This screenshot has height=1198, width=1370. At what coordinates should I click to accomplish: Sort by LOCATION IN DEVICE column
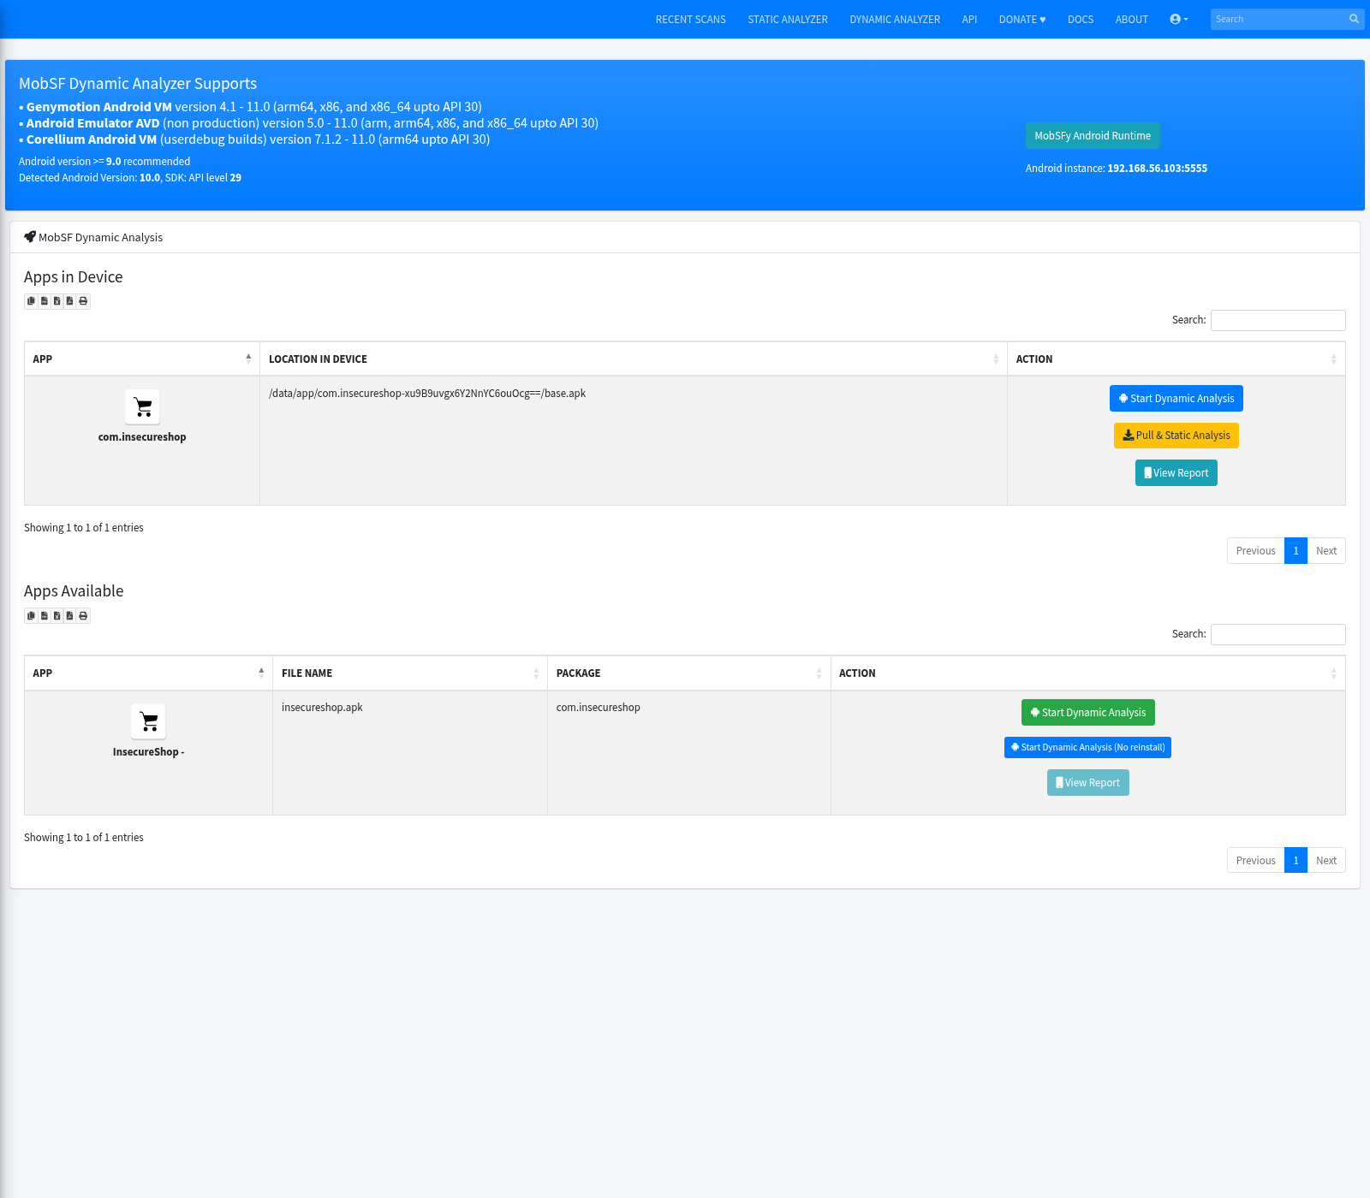[634, 359]
